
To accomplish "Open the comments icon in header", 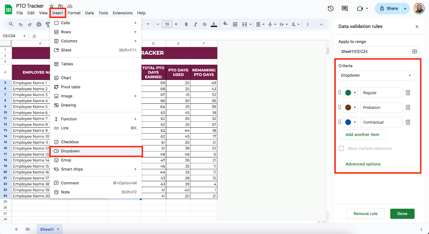I will [x=345, y=9].
